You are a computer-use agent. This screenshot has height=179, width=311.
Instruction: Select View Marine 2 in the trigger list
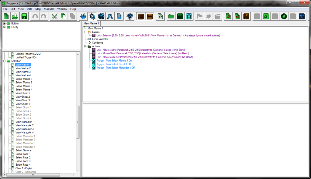(x=23, y=68)
